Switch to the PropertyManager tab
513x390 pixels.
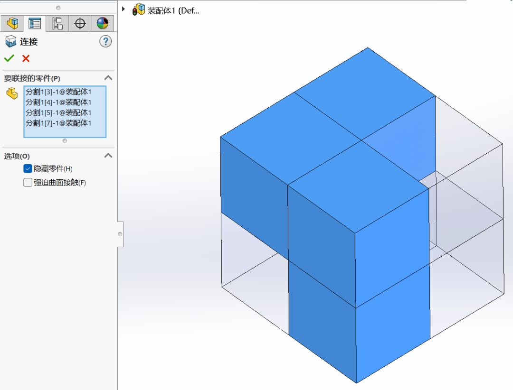(x=35, y=23)
